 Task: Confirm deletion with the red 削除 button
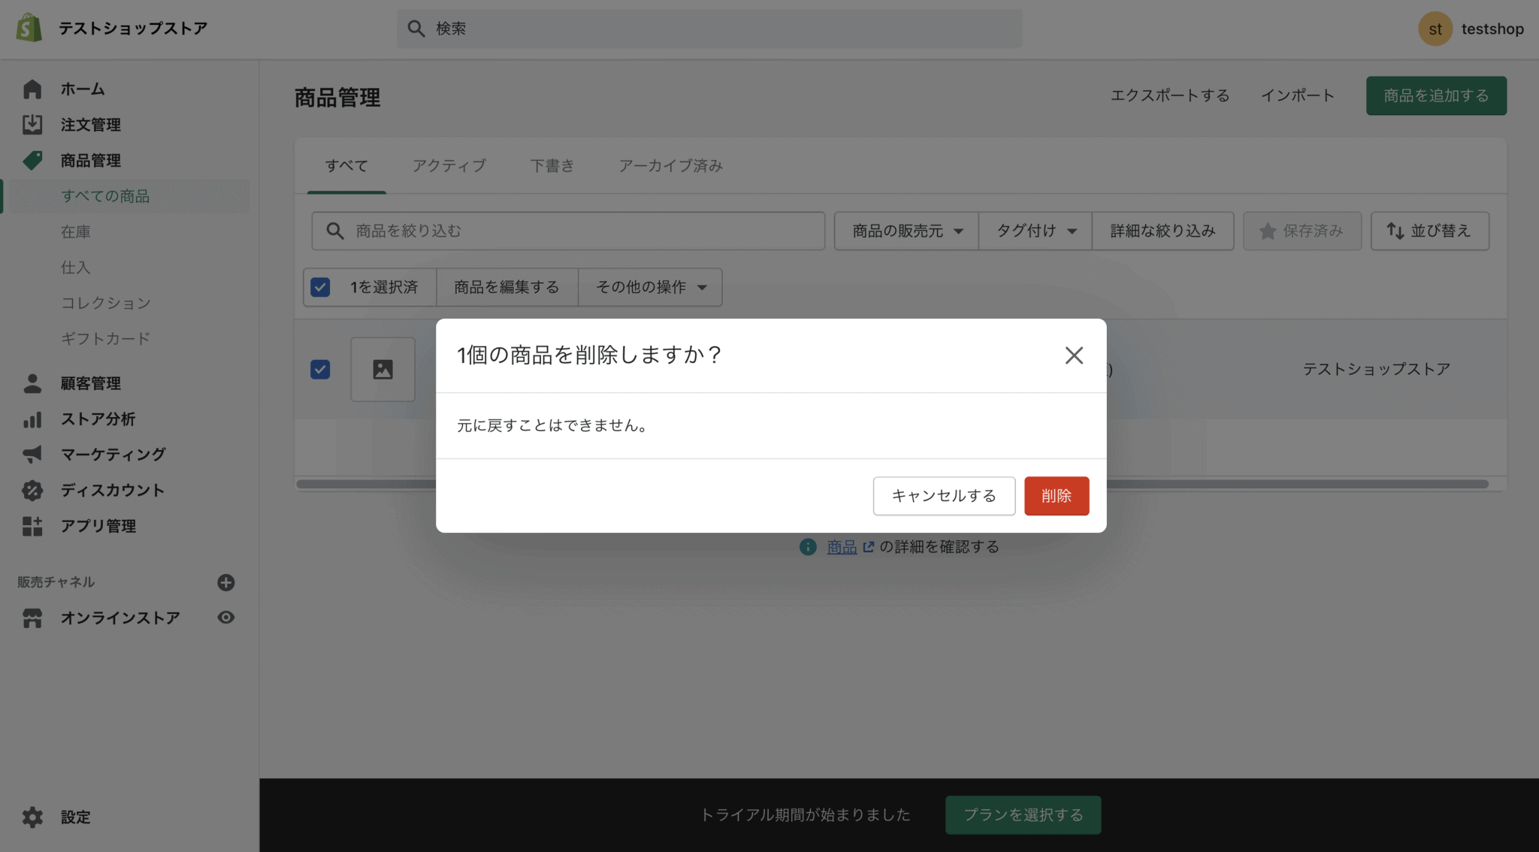(1057, 496)
